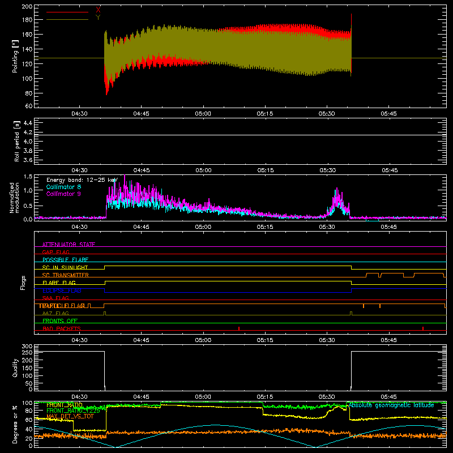Click the green 'FRONT_RATIO_1225' legend label
Image resolution: width=453 pixels, height=453 pixels.
coord(73,411)
